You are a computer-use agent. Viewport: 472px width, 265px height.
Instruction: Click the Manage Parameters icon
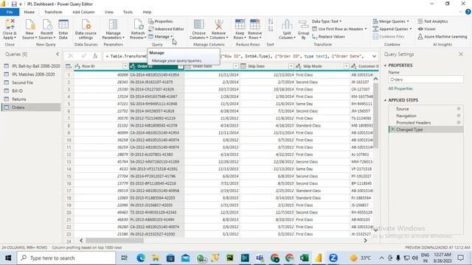[113, 24]
